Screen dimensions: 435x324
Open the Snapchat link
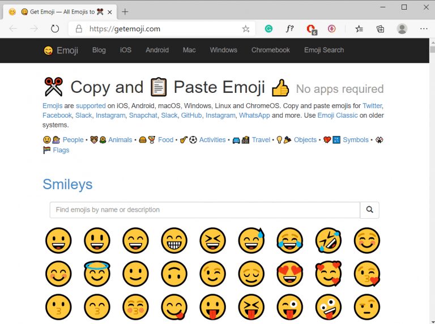(x=143, y=116)
